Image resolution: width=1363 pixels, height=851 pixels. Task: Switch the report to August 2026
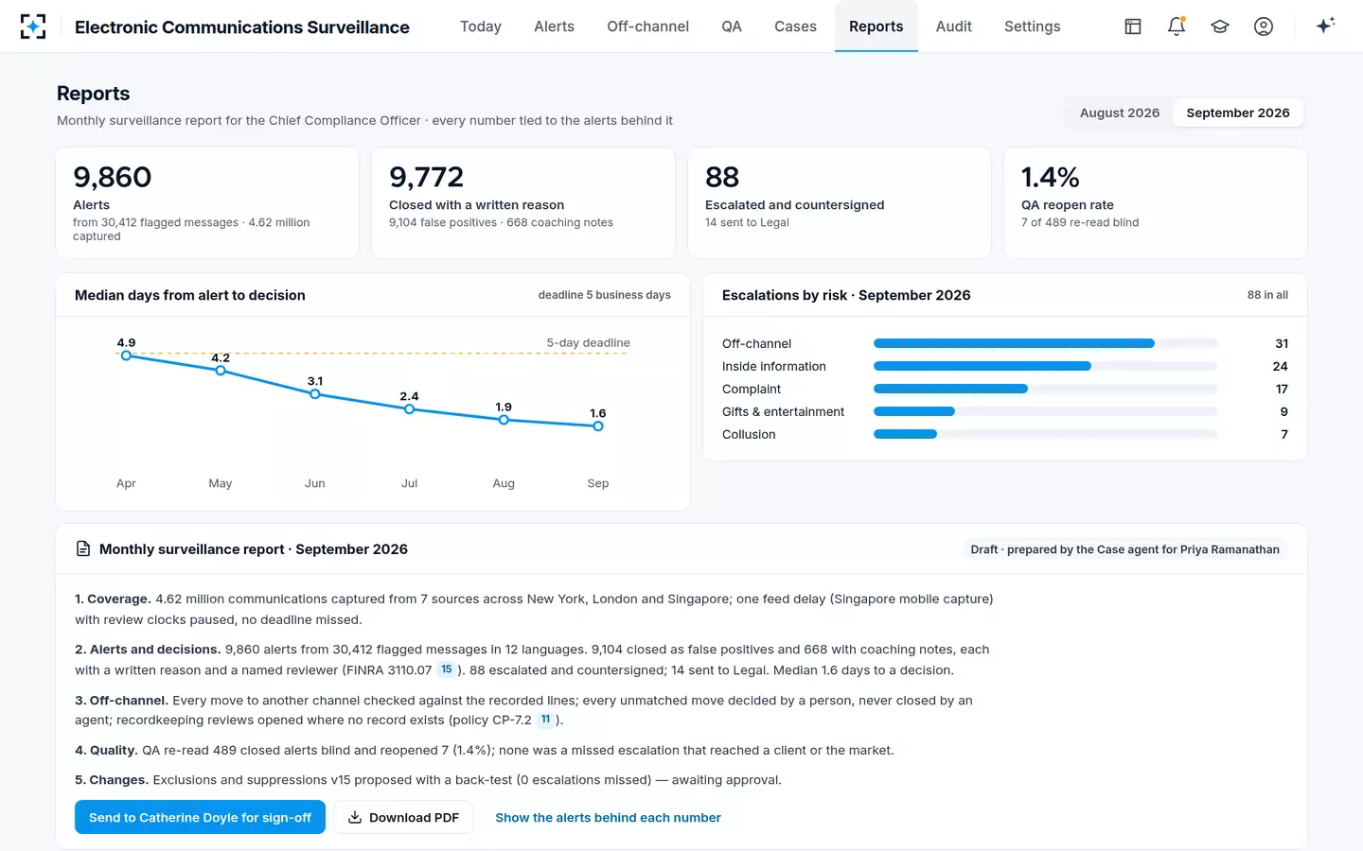point(1120,113)
